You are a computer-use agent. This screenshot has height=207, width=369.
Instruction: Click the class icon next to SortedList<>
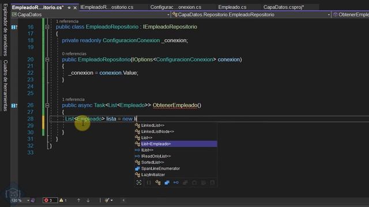click(x=138, y=162)
